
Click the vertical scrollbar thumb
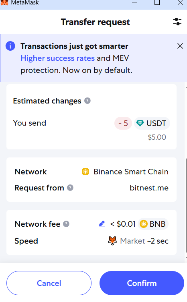coord(186,205)
